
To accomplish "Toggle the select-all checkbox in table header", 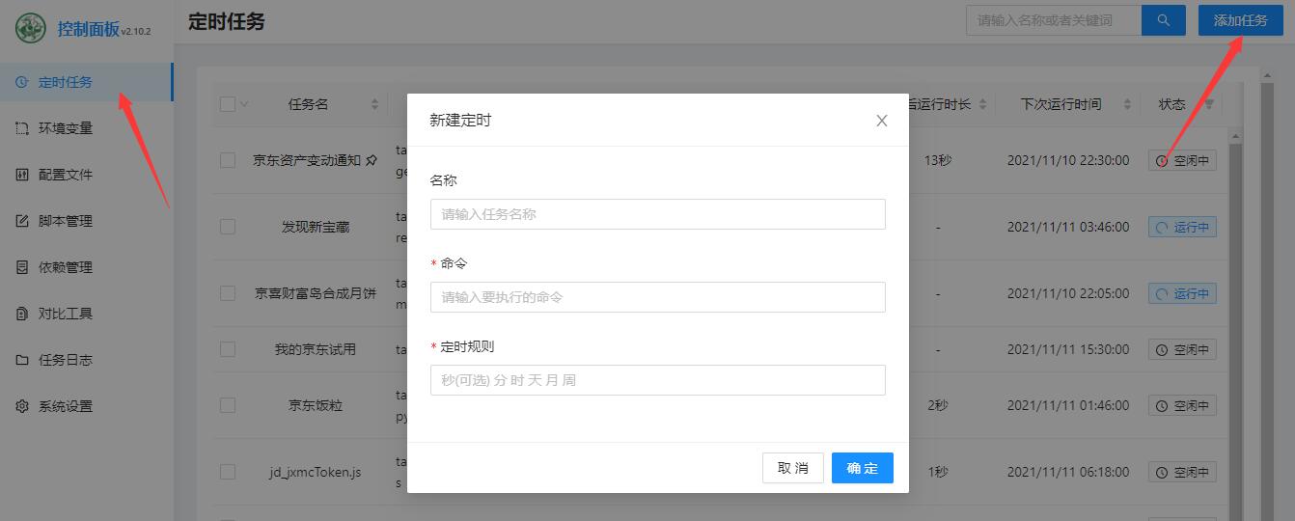I will coord(228,104).
